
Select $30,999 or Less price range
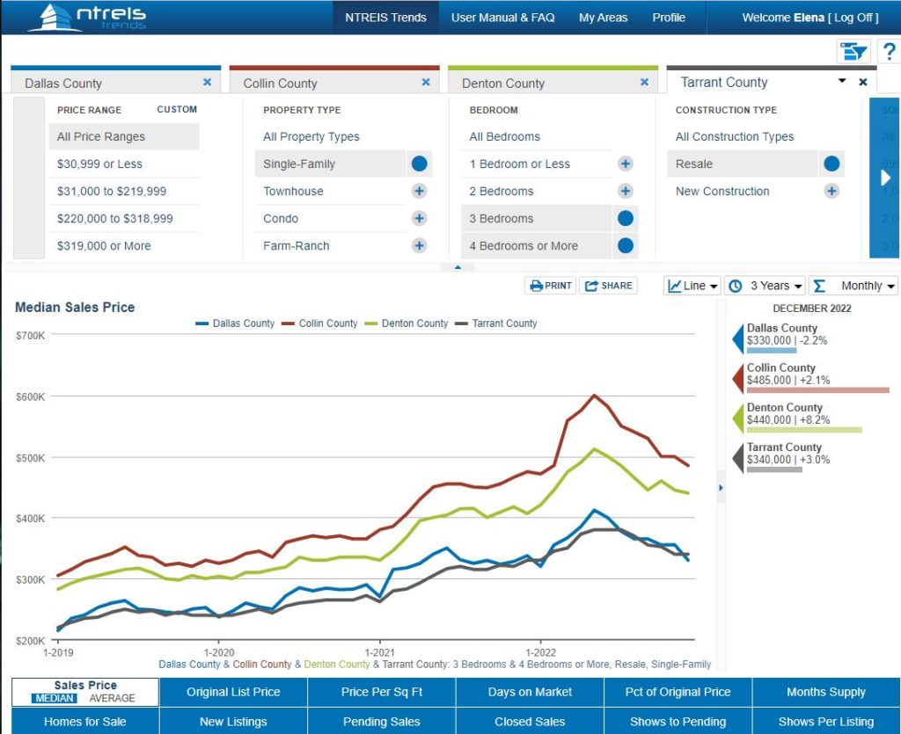pos(124,164)
